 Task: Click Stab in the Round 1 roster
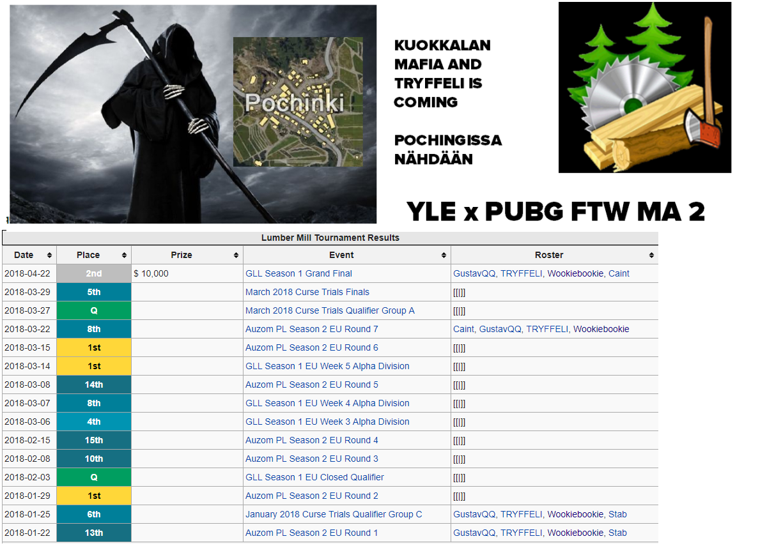coord(617,533)
